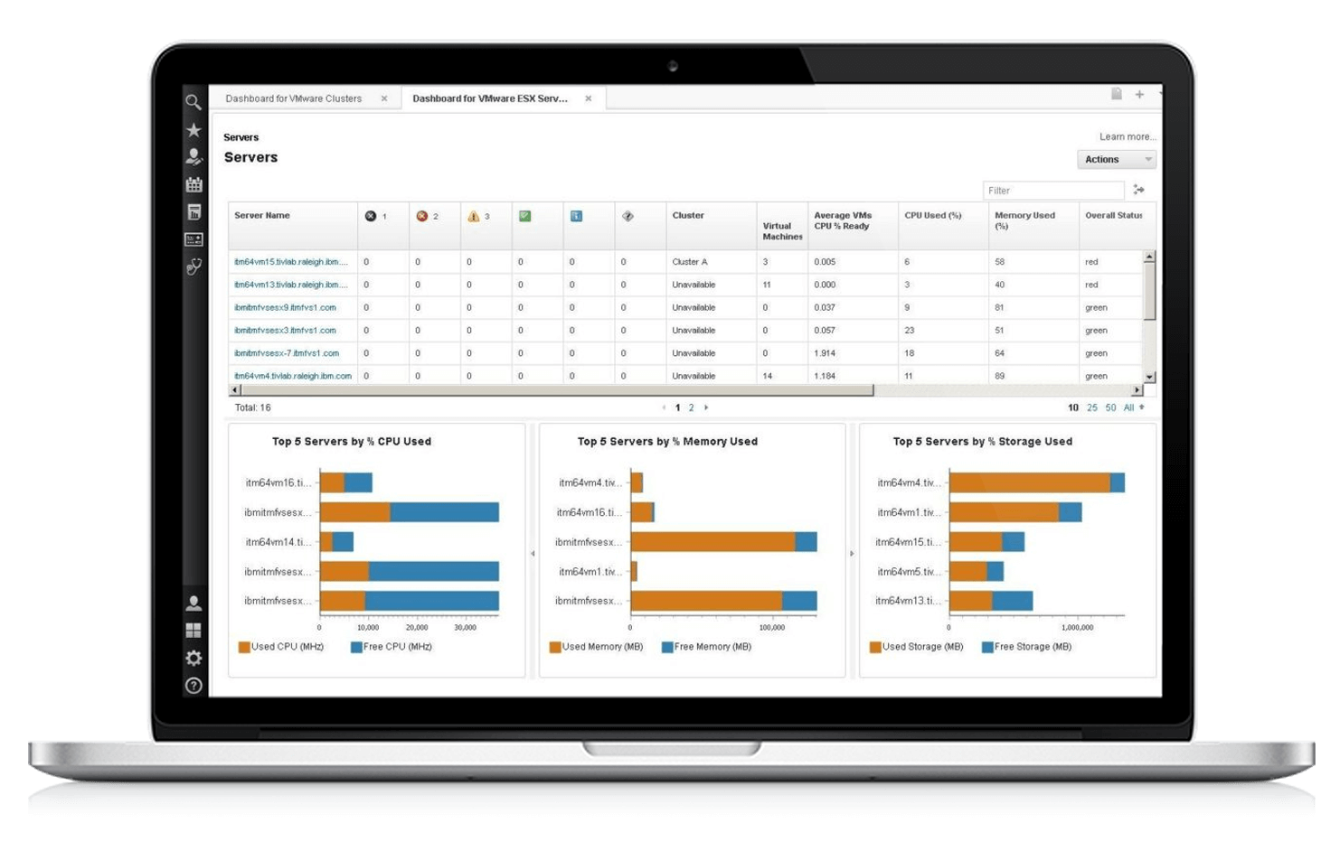Show 50 rows per page

[x=1110, y=407]
